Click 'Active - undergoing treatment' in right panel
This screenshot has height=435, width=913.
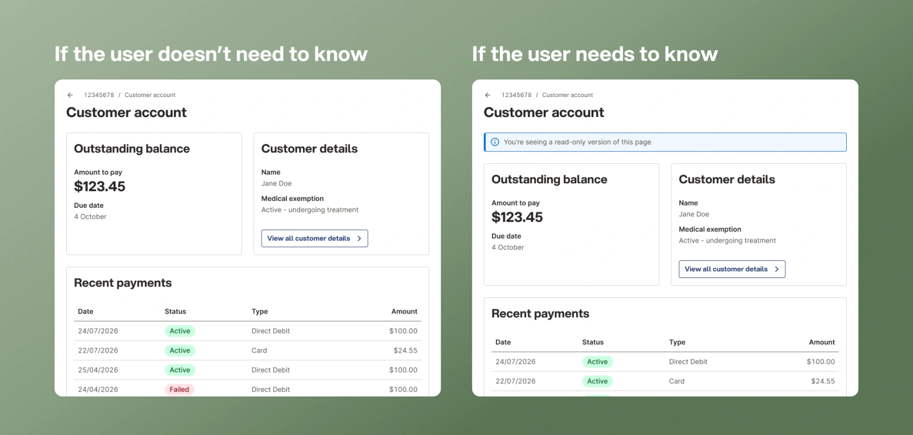point(728,241)
